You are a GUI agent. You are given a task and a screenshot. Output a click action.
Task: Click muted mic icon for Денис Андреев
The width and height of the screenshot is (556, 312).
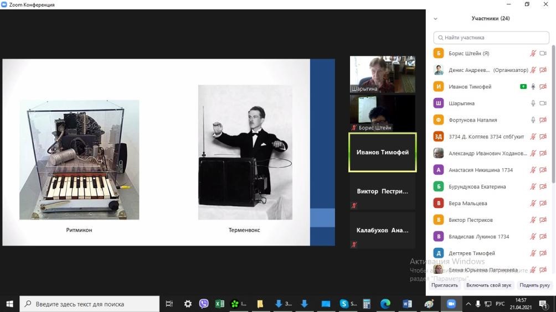tap(533, 70)
